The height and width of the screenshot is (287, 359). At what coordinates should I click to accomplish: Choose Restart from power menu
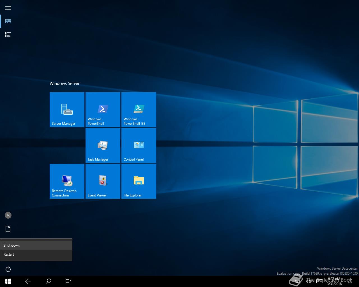tap(36, 254)
